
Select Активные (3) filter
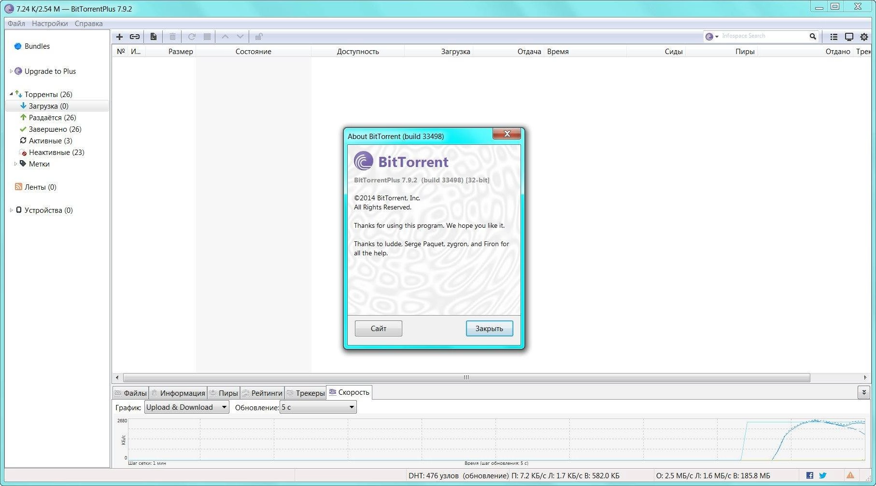(50, 141)
